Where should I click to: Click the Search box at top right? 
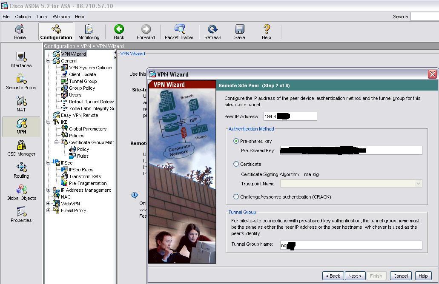[425, 17]
